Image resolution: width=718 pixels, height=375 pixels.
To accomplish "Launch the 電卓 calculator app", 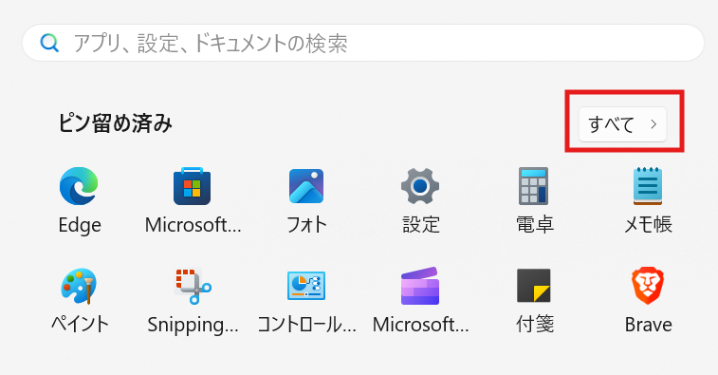I will pyautogui.click(x=533, y=186).
